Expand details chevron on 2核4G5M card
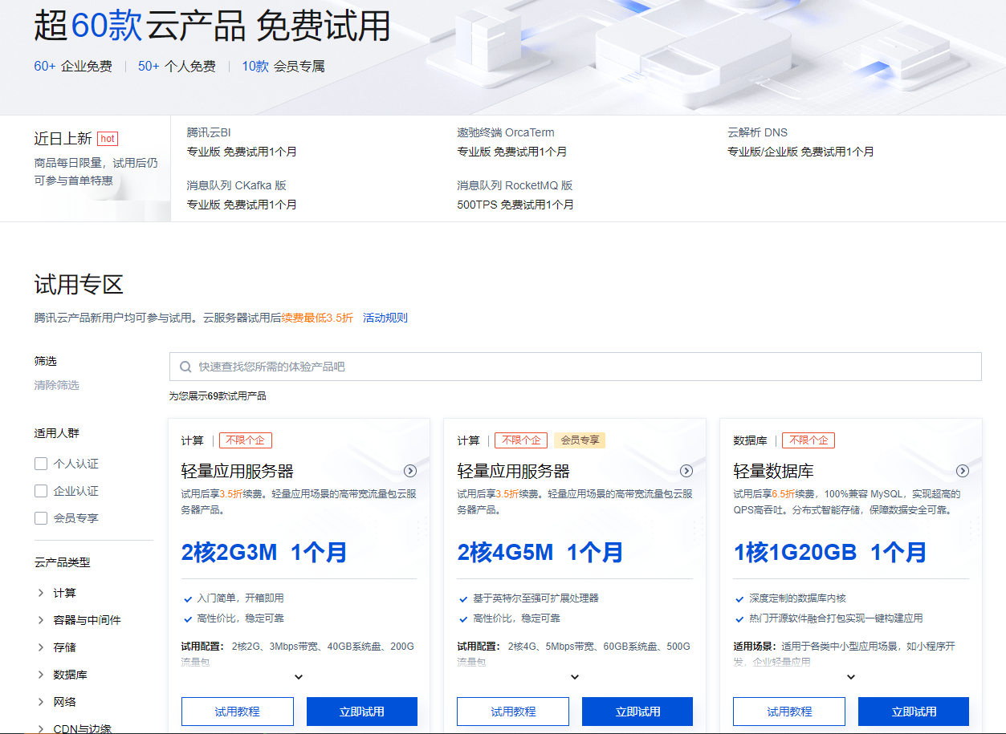Screen dimensions: 1006x734 (x=575, y=677)
